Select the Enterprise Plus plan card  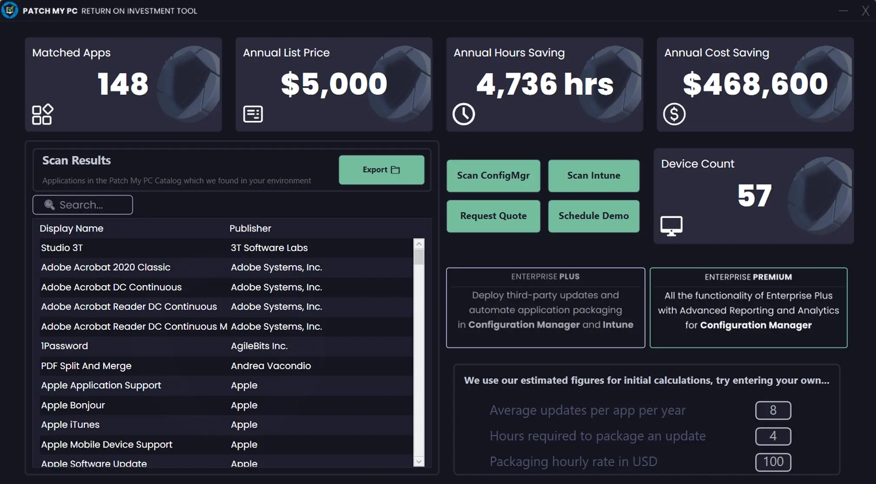(x=545, y=307)
